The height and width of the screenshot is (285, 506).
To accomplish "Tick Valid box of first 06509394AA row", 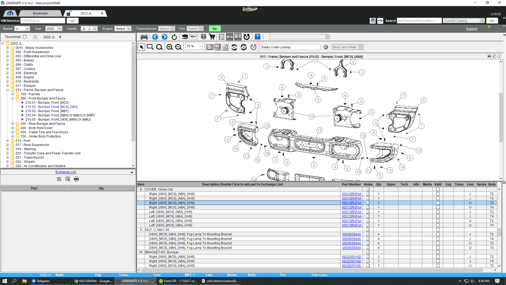I will tap(438, 234).
